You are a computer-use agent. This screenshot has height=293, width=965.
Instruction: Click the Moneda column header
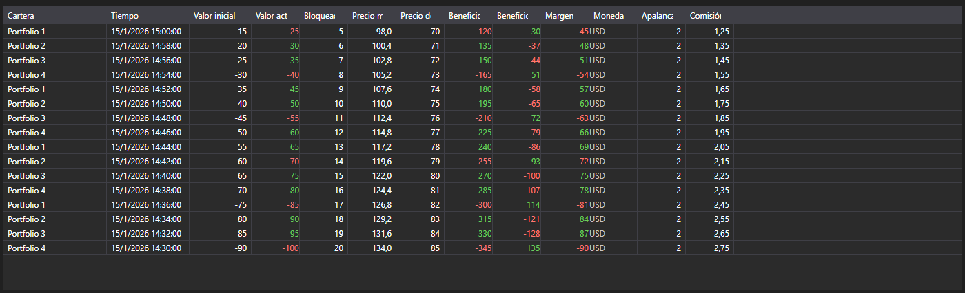(613, 15)
